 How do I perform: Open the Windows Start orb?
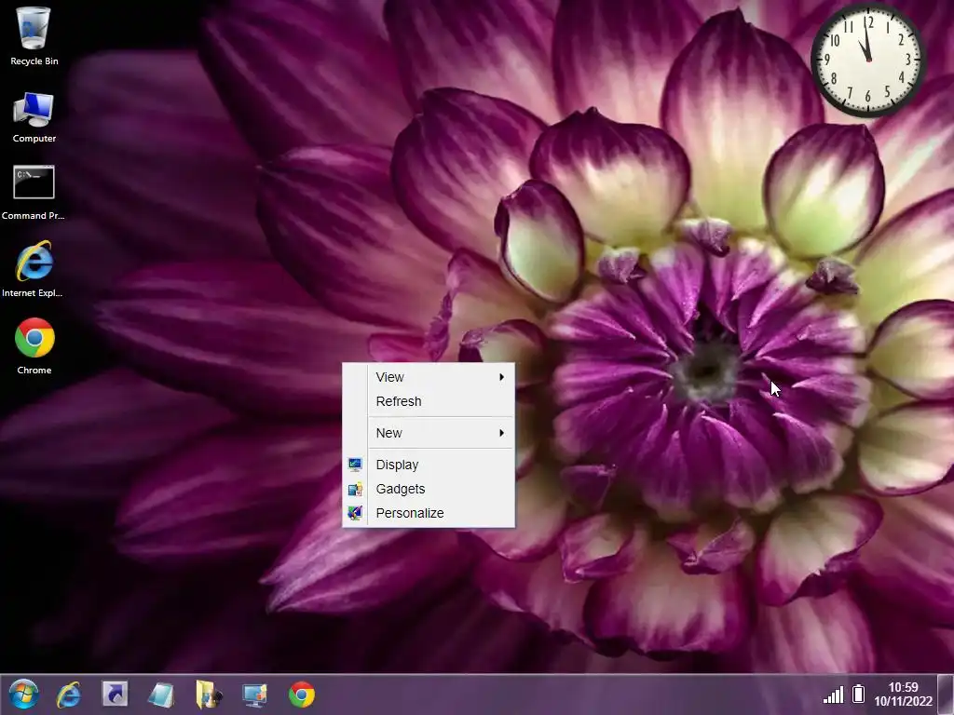[x=23, y=694]
